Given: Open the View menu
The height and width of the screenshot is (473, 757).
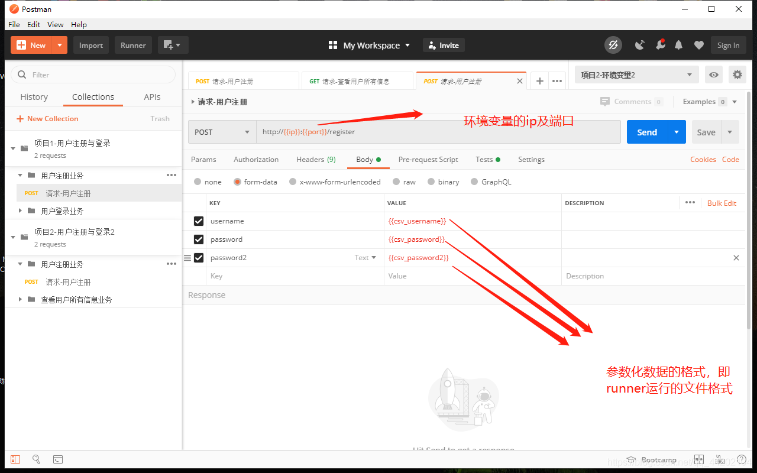Looking at the screenshot, I should [56, 24].
